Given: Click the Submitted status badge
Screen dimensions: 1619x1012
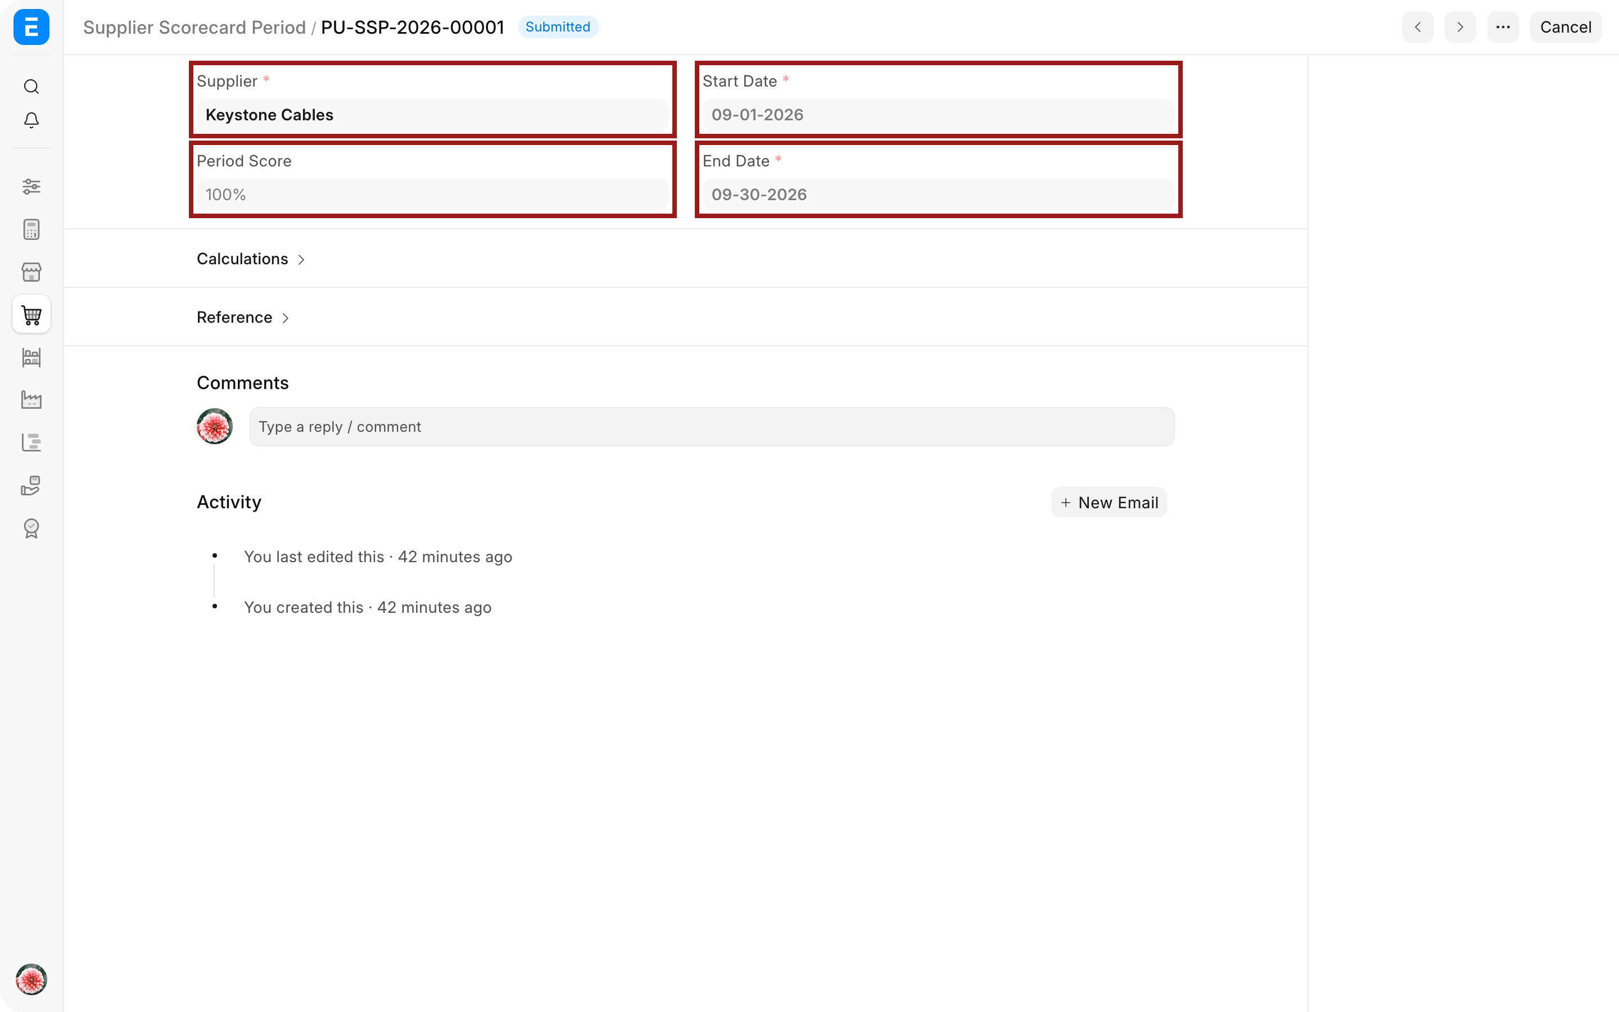Looking at the screenshot, I should click(x=558, y=27).
